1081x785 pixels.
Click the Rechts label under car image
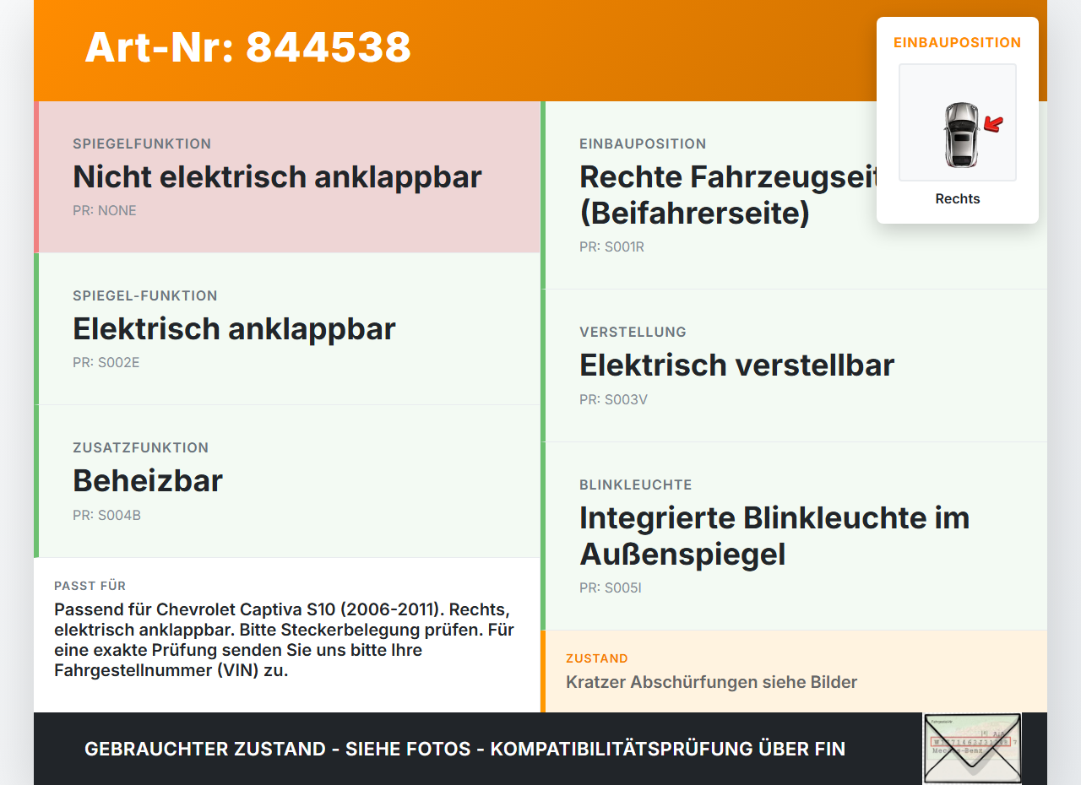coord(958,199)
